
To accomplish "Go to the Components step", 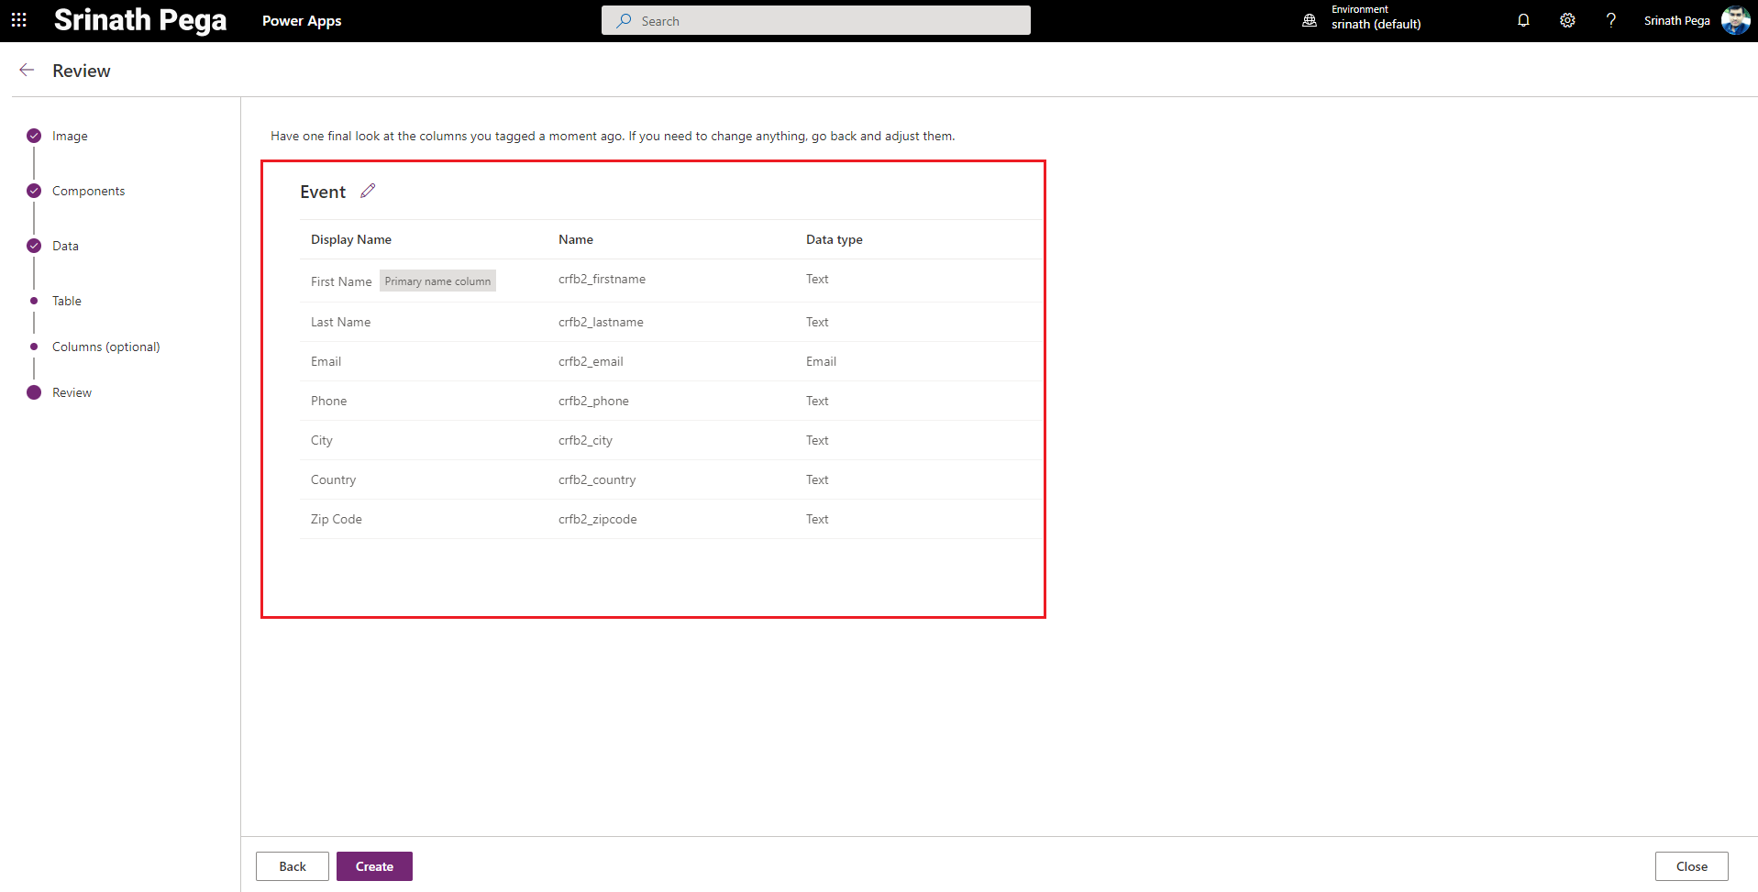I will pos(88,191).
